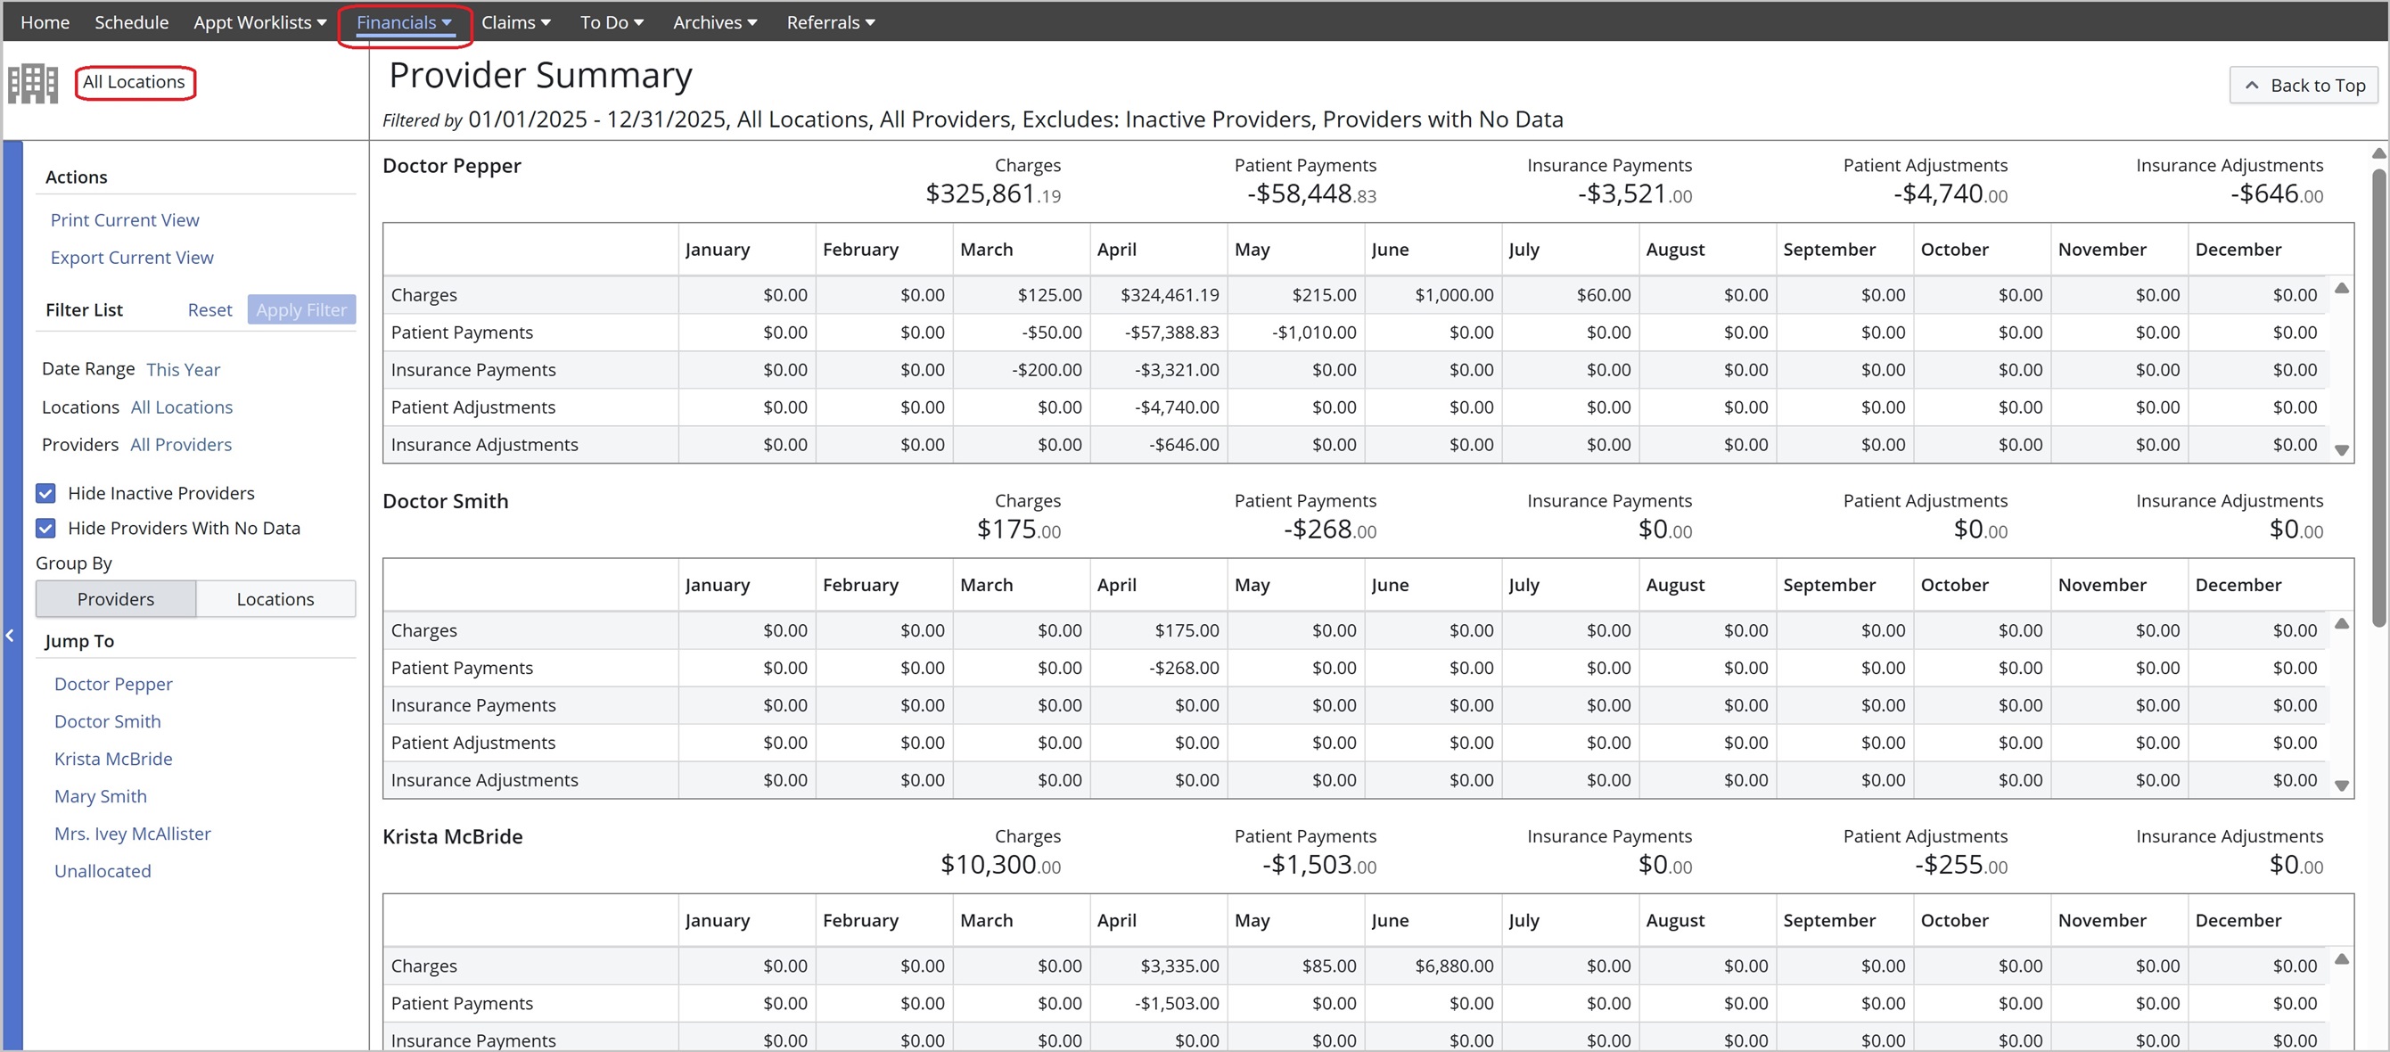Click the Provider Summary page title
Screen dimensions: 2390x1052
[540, 75]
